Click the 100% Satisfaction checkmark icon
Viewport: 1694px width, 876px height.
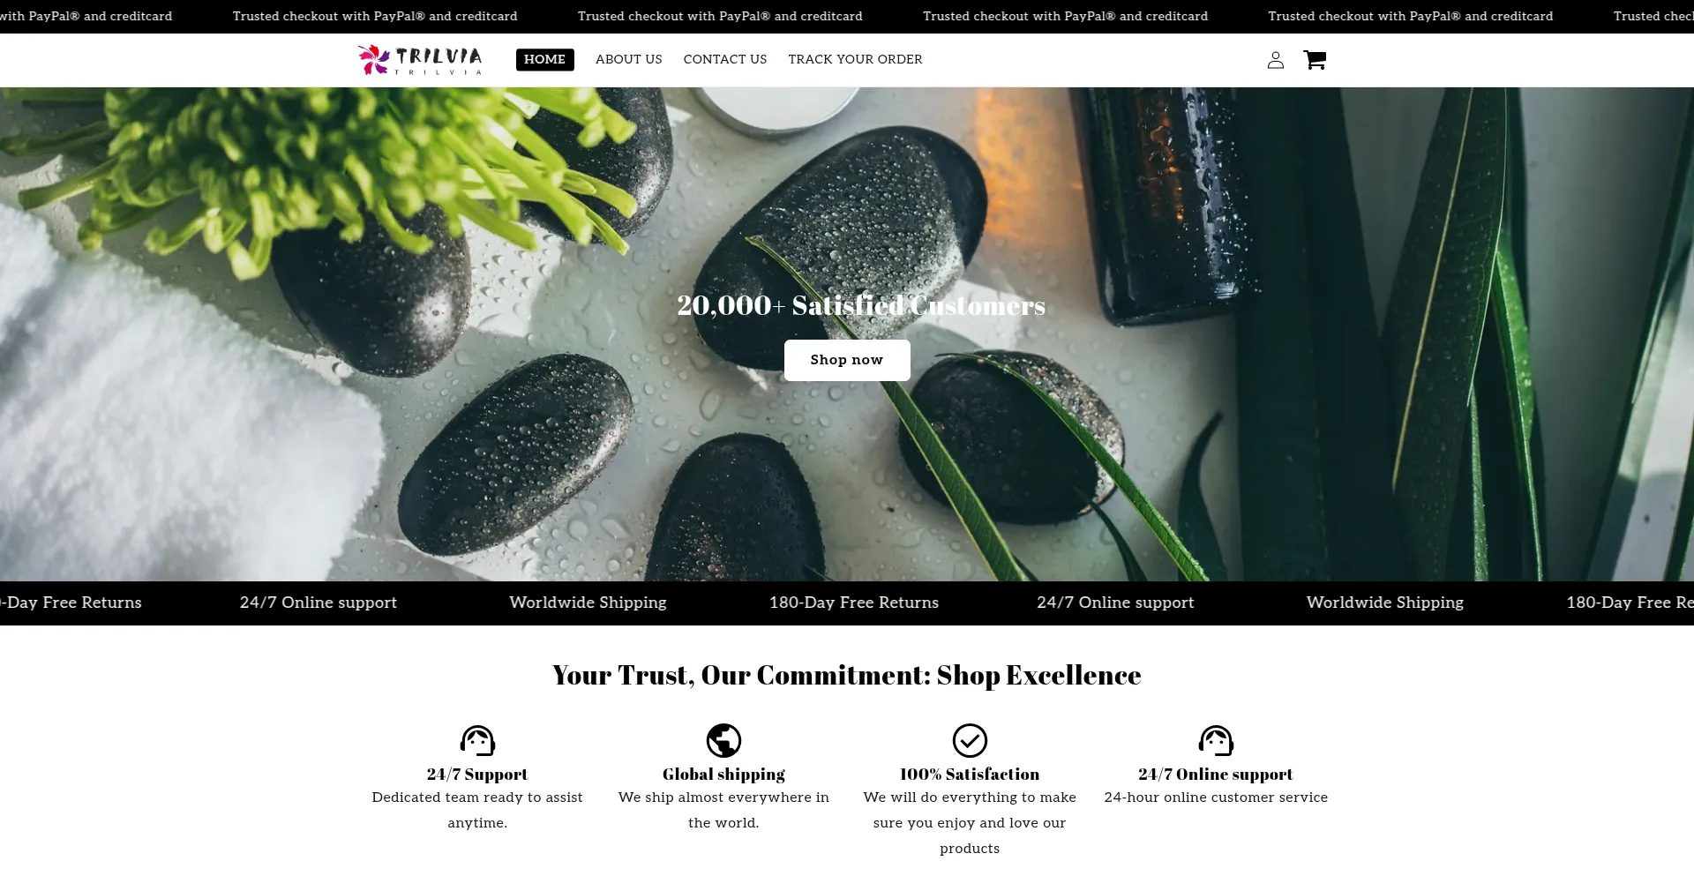coord(970,740)
